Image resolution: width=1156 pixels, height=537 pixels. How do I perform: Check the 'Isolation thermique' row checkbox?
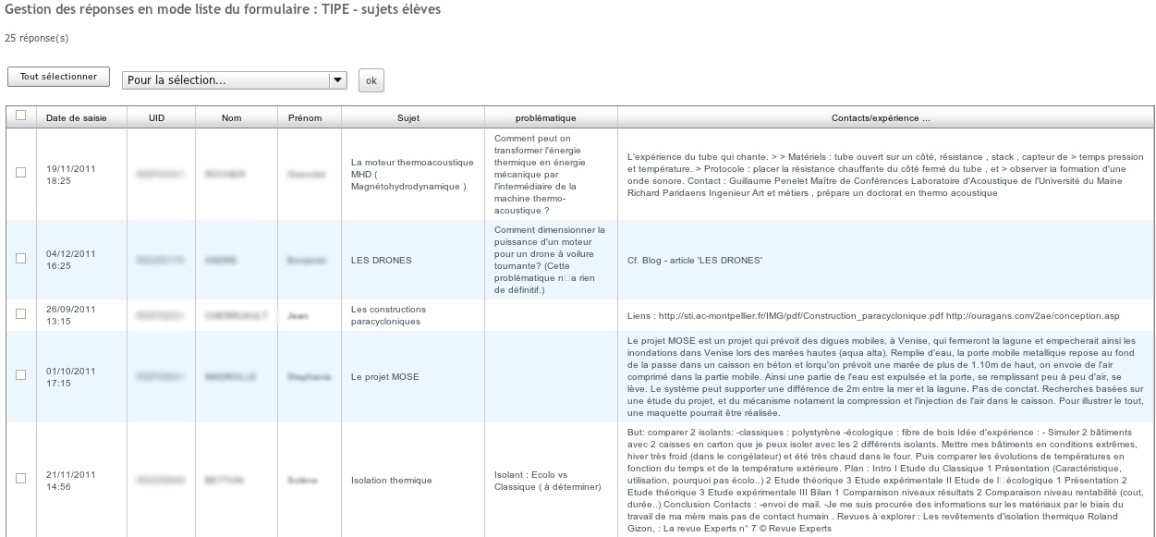coord(20,479)
